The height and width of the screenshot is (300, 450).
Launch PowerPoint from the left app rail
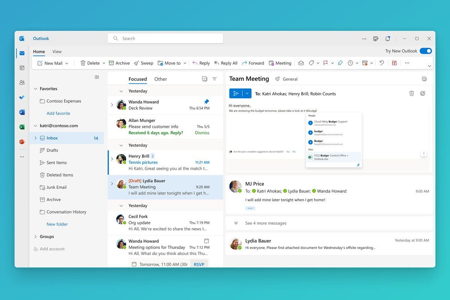click(22, 142)
